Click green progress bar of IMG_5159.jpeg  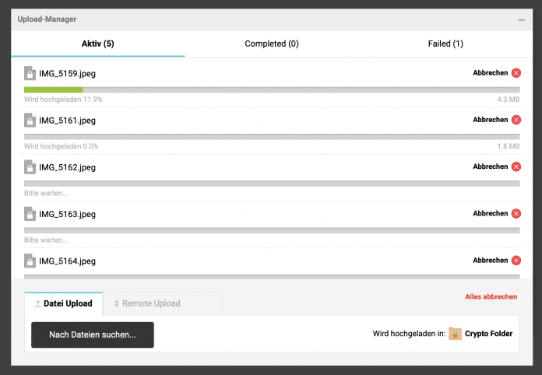coord(54,89)
